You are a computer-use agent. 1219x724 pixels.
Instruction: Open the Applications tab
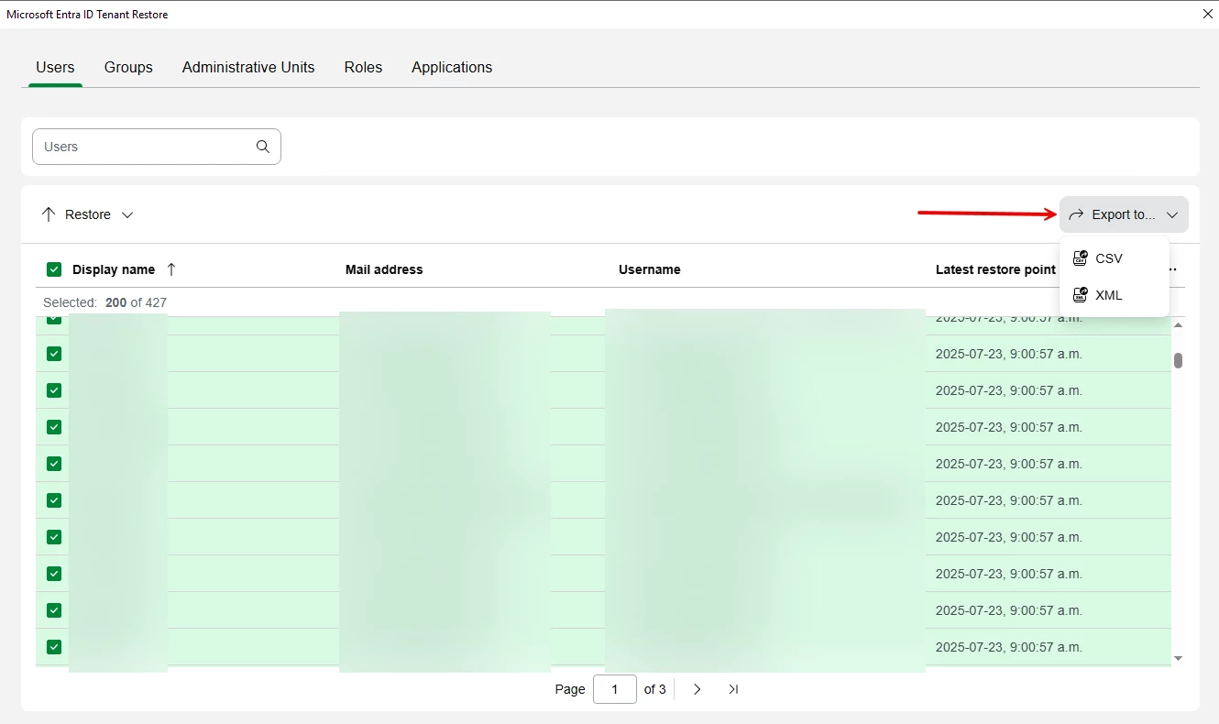click(452, 67)
